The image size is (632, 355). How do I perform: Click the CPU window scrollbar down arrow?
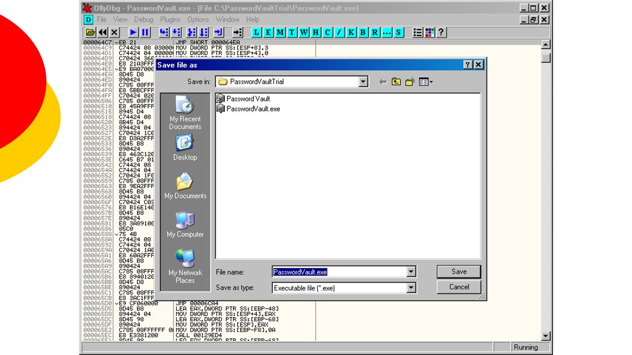[546, 336]
